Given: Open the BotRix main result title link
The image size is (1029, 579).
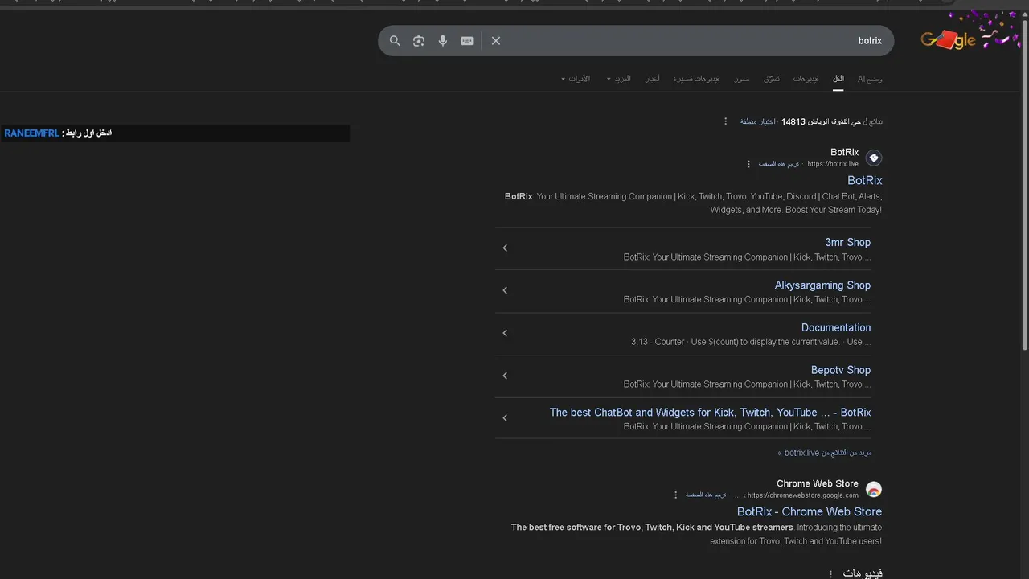Looking at the screenshot, I should click(x=865, y=181).
